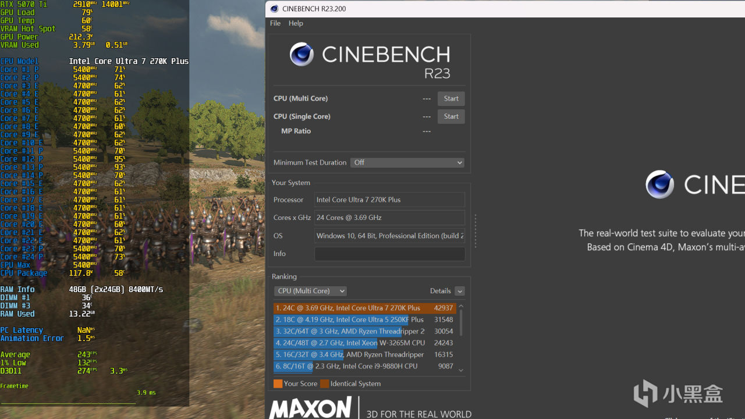Select ranking row Intel Core Ultra 7 270K Plus
Screen dimensions: 745x419
[364, 308]
